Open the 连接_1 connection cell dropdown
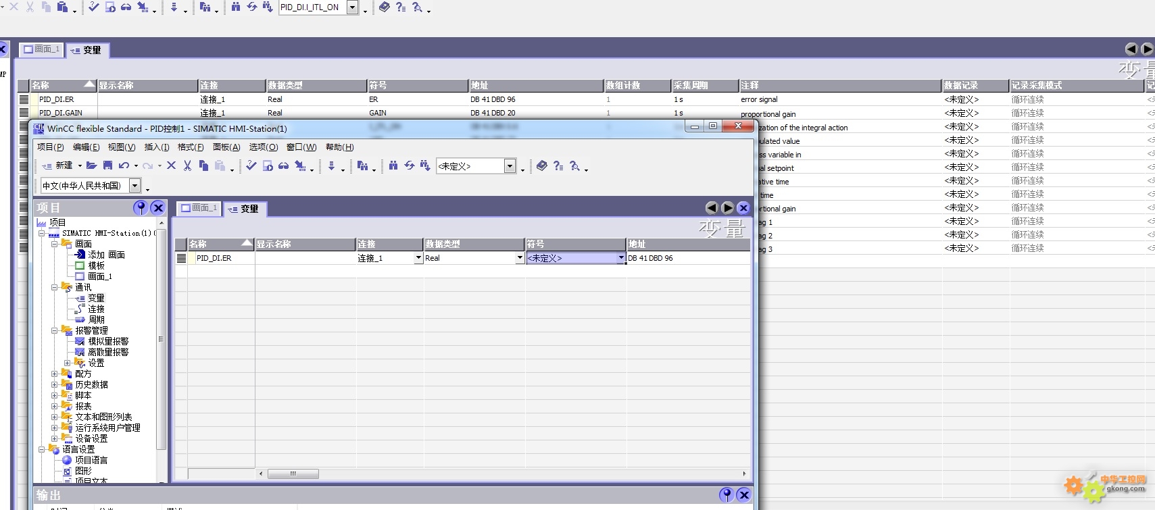The width and height of the screenshot is (1155, 510). 418,258
